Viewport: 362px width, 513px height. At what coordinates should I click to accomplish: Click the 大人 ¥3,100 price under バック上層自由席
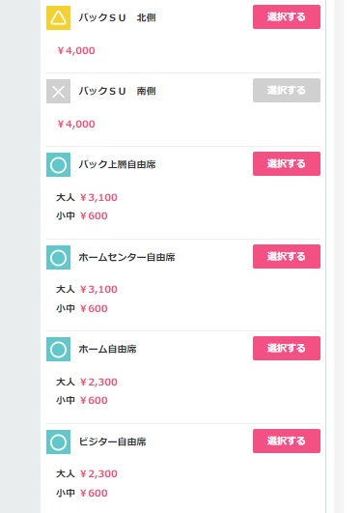pyautogui.click(x=87, y=197)
